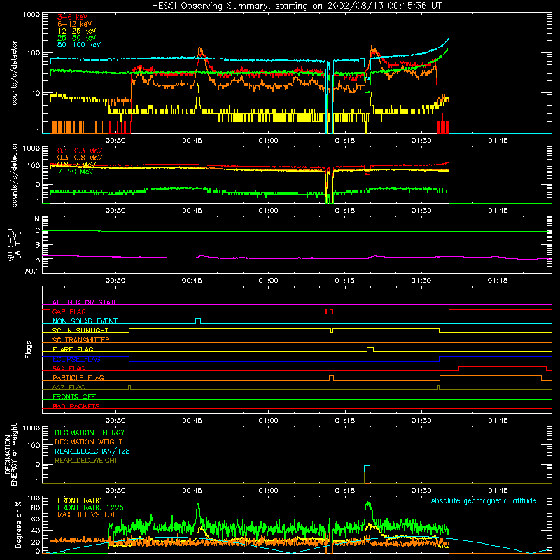The image size is (560, 560).
Task: Click the SAA_FLAG raised step after 01:35
Action: point(503,368)
